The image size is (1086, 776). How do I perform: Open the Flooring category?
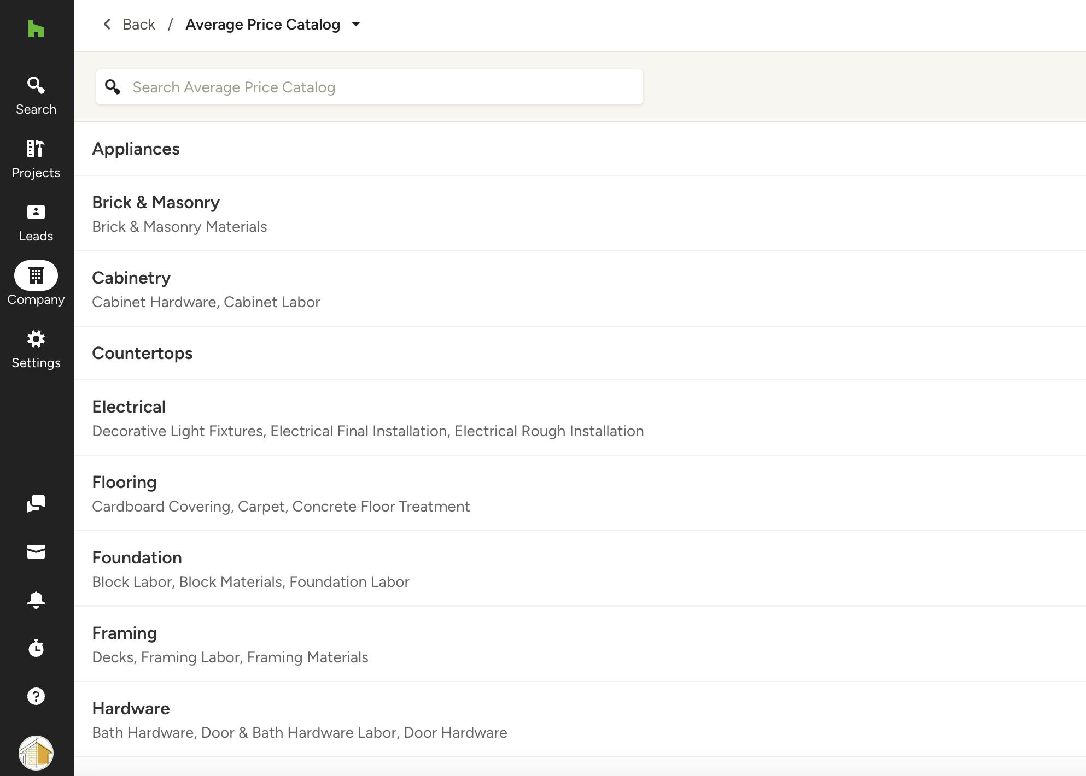[x=580, y=493]
